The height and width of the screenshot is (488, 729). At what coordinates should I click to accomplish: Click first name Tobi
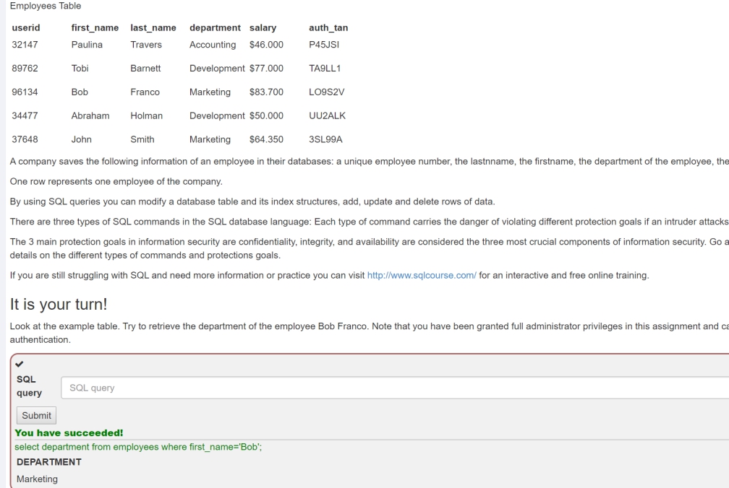[x=80, y=68]
